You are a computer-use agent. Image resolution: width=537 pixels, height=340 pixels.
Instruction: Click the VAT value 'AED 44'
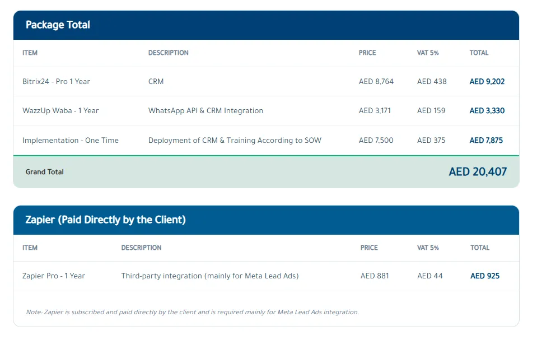coord(430,276)
